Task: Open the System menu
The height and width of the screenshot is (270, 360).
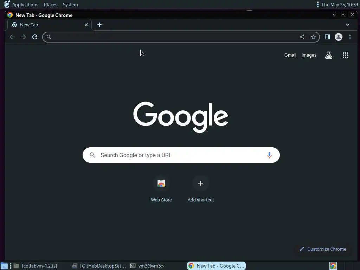Action: coord(70,5)
